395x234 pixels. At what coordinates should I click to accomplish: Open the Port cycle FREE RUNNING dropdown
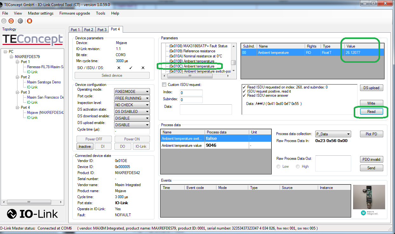pyautogui.click(x=132, y=98)
